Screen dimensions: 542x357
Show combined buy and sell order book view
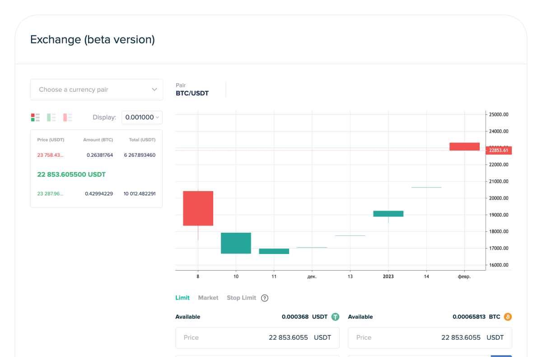point(35,117)
